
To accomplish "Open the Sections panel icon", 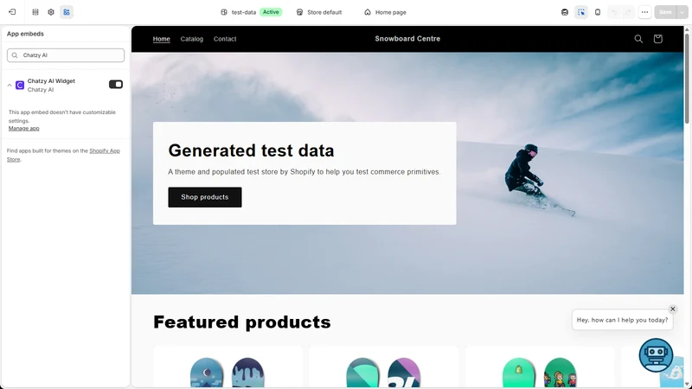I will 35,12.
